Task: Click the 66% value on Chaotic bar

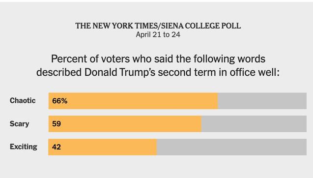Action: [59, 101]
